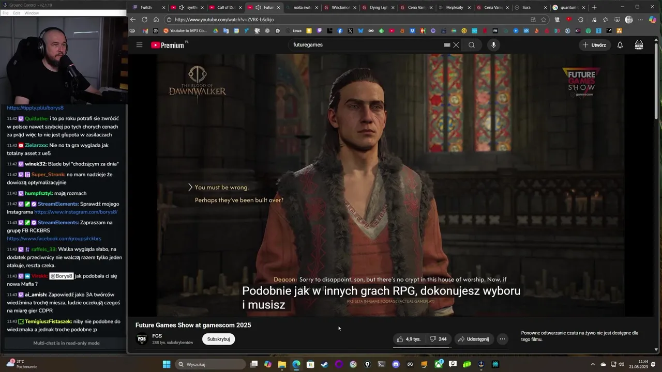Click the Future Games Show video player

click(x=391, y=185)
